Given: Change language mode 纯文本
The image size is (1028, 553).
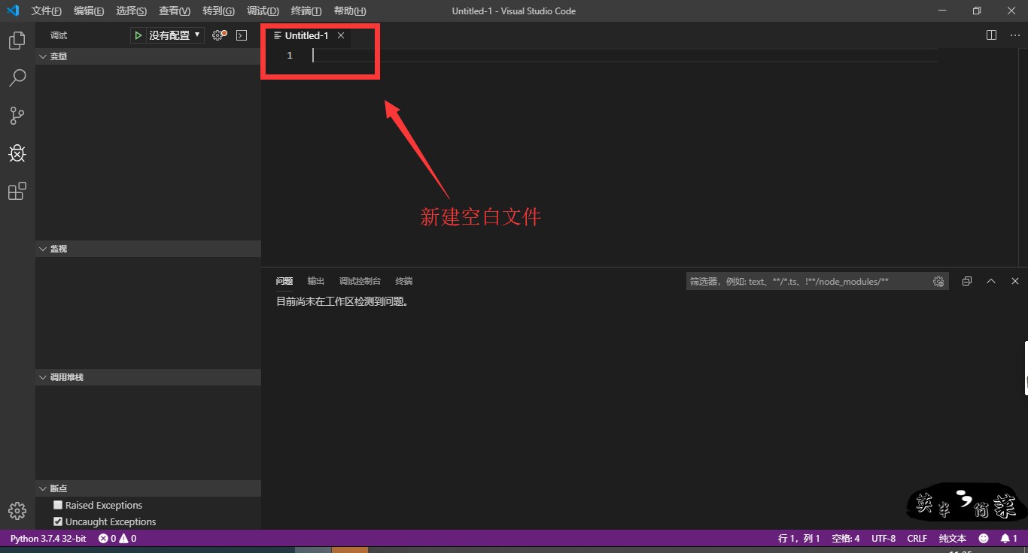Looking at the screenshot, I should 953,539.
